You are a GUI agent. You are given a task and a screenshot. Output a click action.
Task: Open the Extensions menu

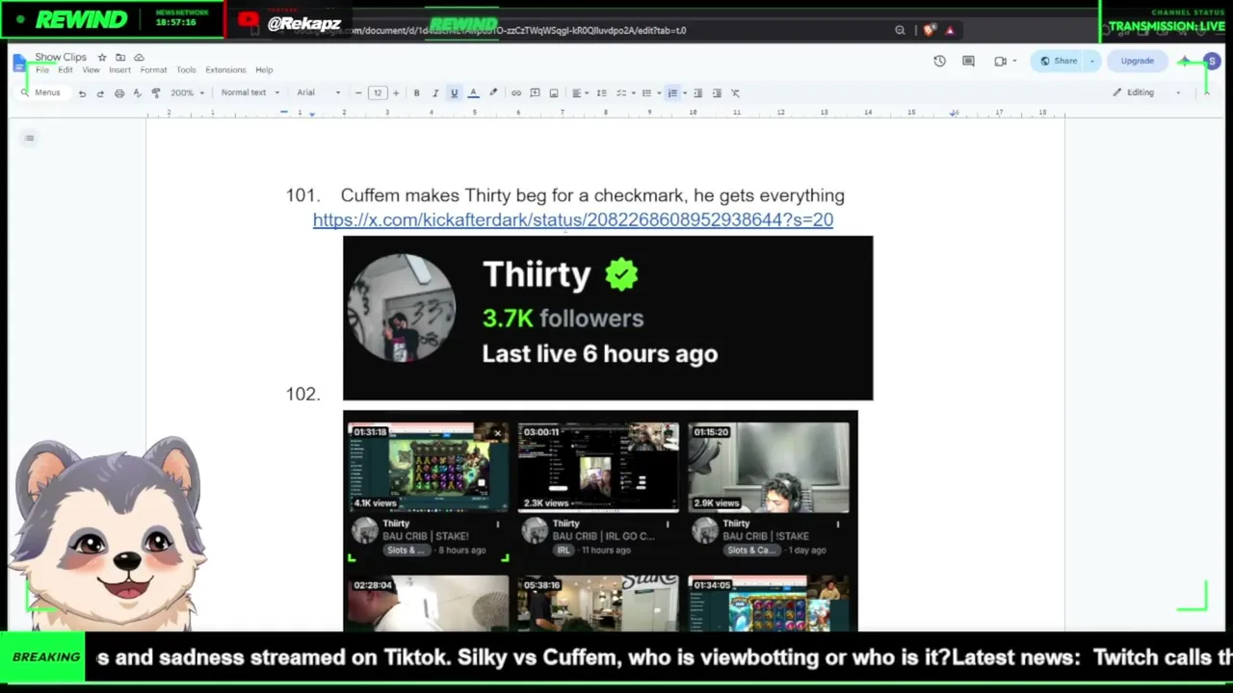pos(225,70)
